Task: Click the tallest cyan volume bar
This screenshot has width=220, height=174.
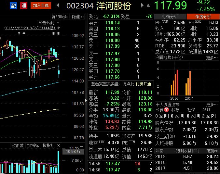Action: [58, 162]
